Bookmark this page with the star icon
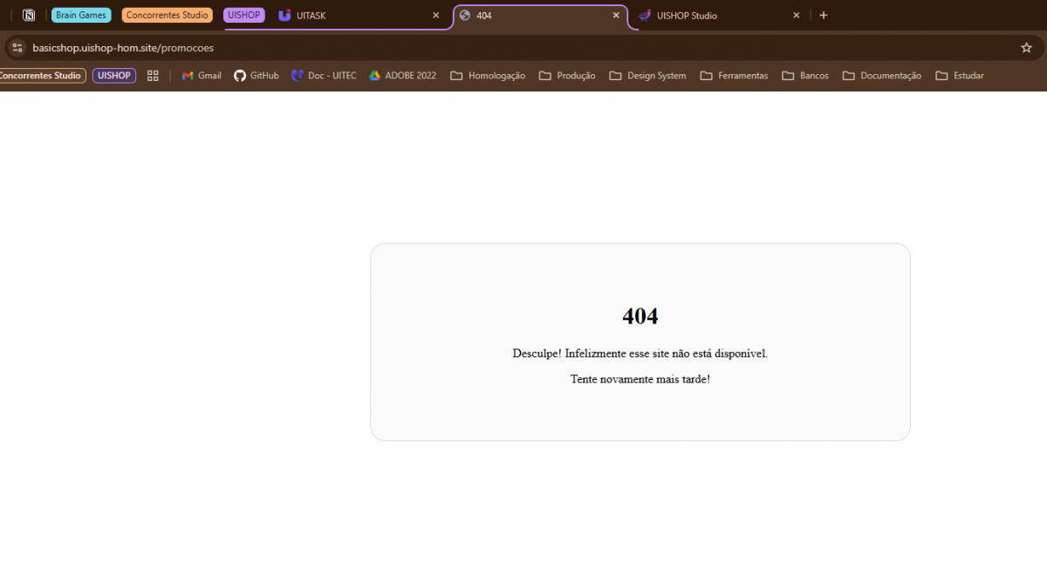 click(x=1026, y=48)
